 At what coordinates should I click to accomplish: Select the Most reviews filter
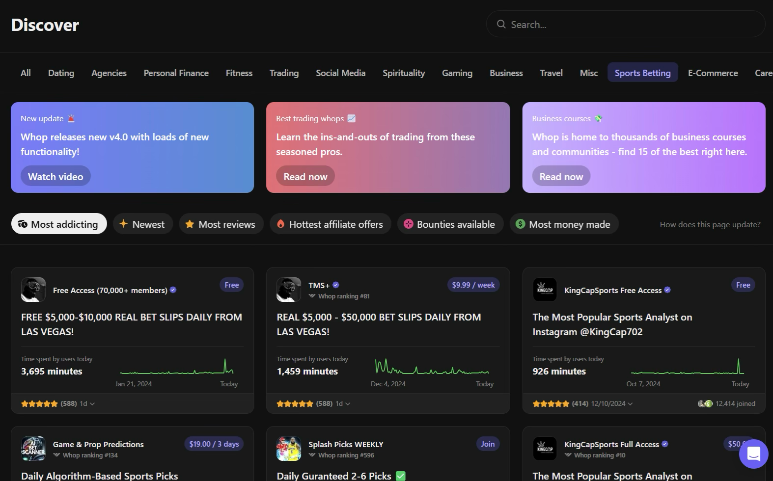coord(221,224)
